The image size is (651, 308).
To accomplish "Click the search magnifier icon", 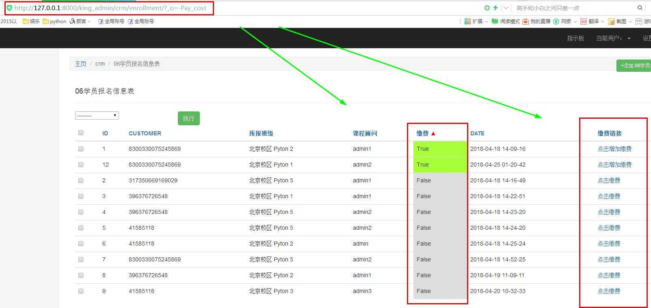I will (x=640, y=8).
